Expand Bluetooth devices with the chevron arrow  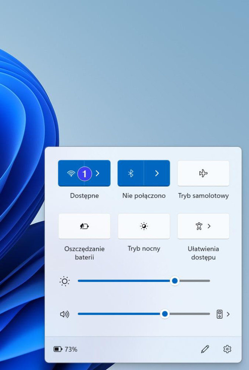(x=157, y=173)
